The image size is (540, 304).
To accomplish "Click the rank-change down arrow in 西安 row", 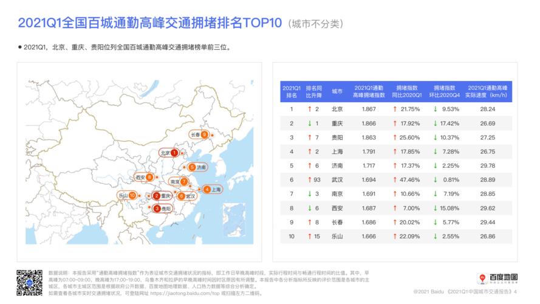I will click(310, 208).
